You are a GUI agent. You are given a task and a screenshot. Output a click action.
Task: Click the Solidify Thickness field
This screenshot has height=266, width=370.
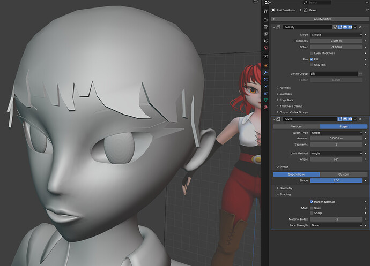point(336,41)
